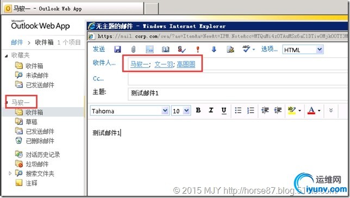
Task: Open font color dropdown arrow
Action: tap(319, 110)
